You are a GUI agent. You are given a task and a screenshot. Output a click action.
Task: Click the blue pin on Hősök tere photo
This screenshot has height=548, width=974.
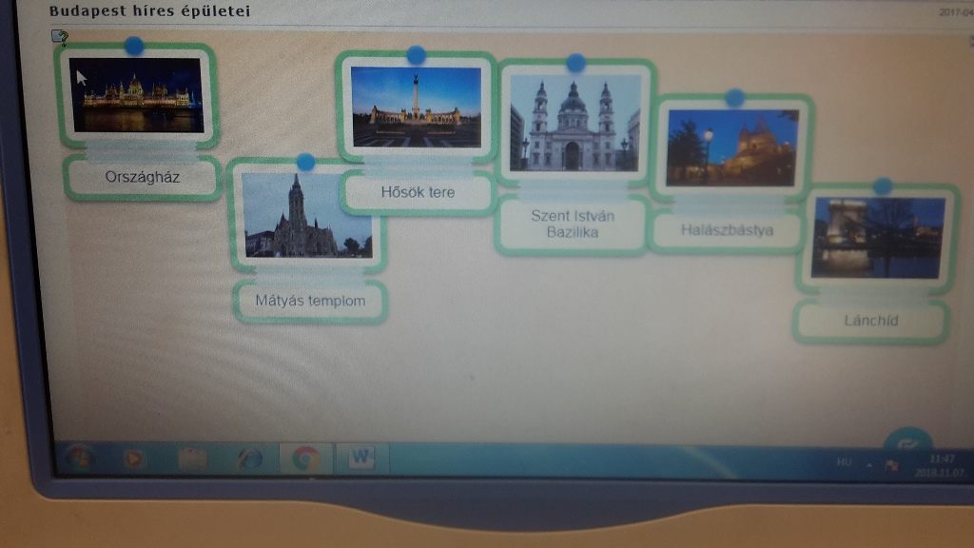[416, 55]
